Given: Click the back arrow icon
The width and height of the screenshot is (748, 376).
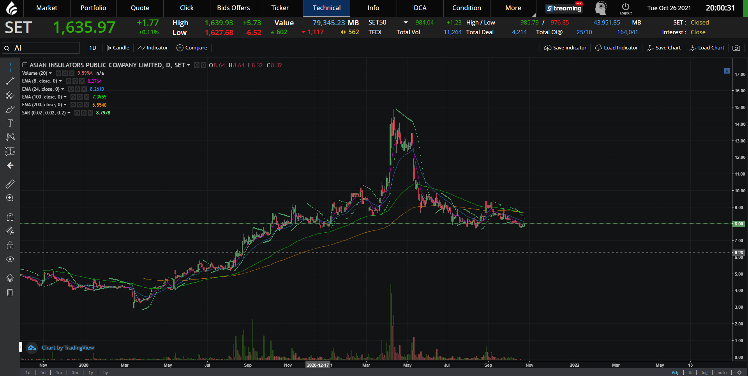Looking at the screenshot, I should coord(10,165).
